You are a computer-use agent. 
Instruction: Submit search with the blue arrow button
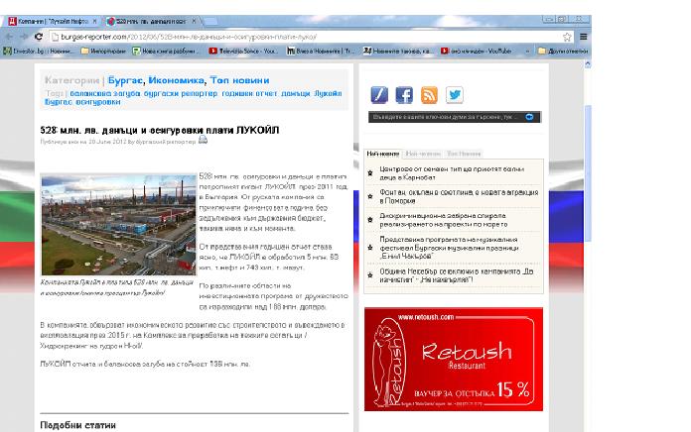(530, 117)
